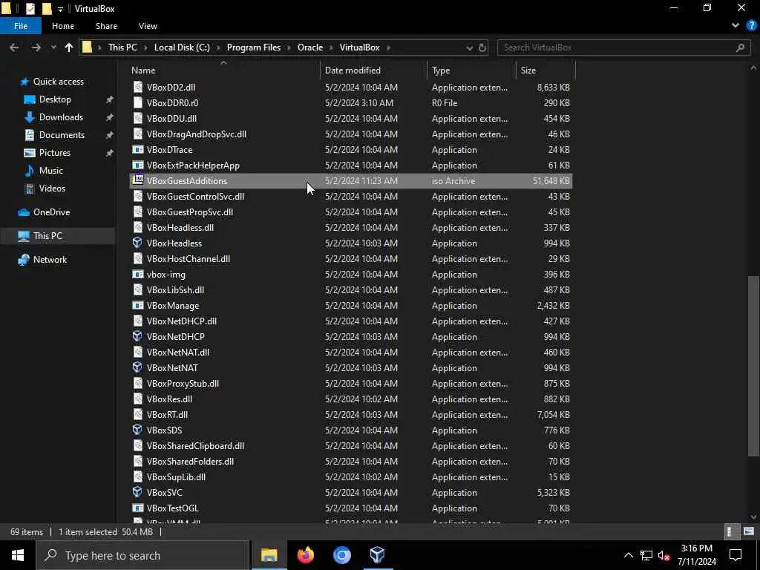Open the Home ribbon tab

(63, 26)
